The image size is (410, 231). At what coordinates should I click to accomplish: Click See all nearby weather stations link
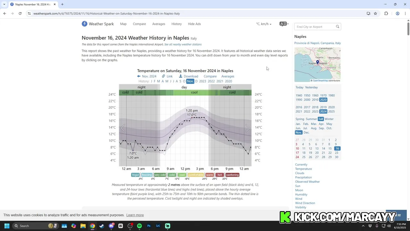[x=183, y=44]
